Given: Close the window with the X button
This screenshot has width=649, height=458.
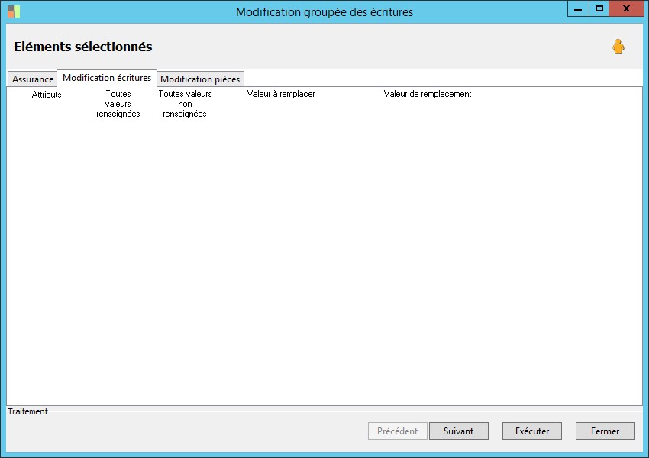Looking at the screenshot, I should pos(627,8).
